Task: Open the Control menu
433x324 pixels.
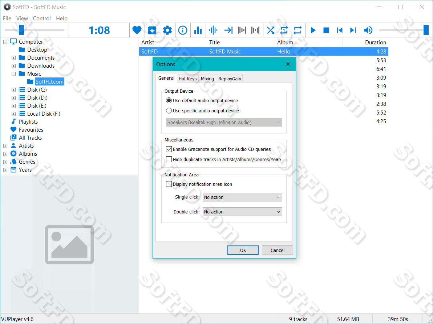Action: [x=42, y=18]
